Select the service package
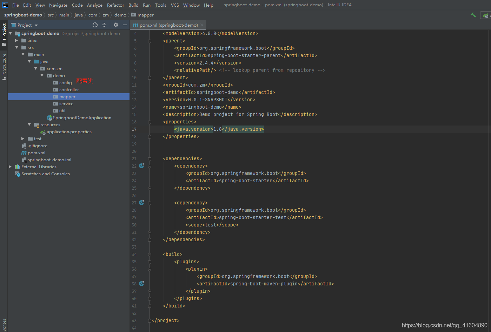491x332 pixels. (66, 104)
